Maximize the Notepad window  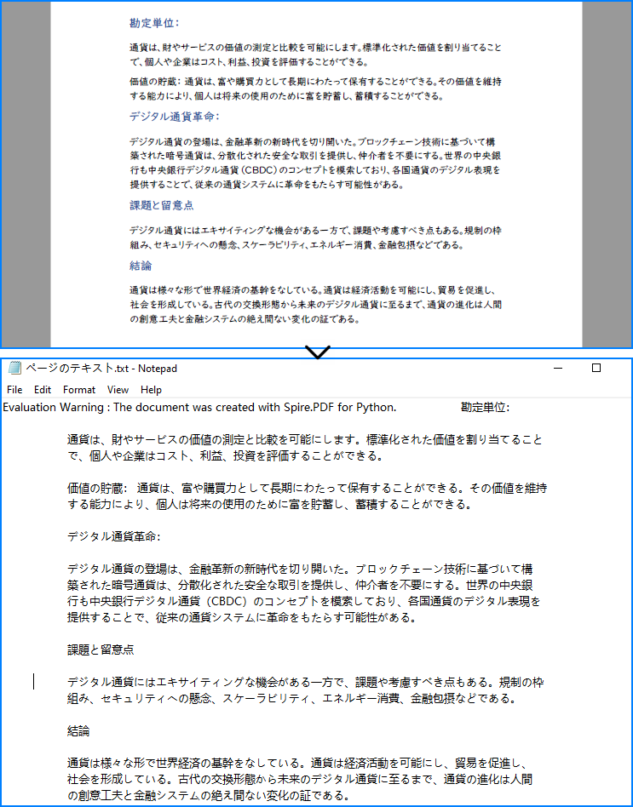pos(596,368)
